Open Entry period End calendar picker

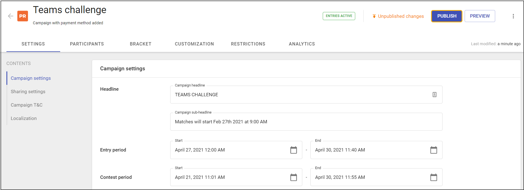[x=434, y=150]
